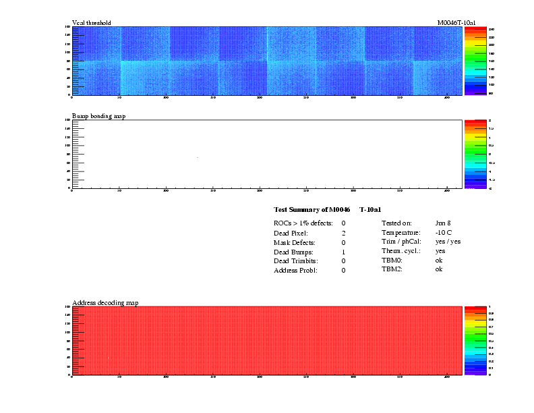Click the Vcal threshold plot title

91,23
